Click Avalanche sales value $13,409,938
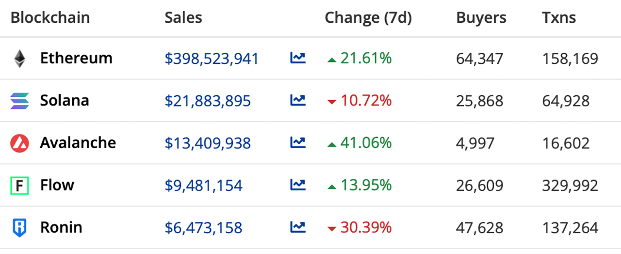 [x=208, y=143]
